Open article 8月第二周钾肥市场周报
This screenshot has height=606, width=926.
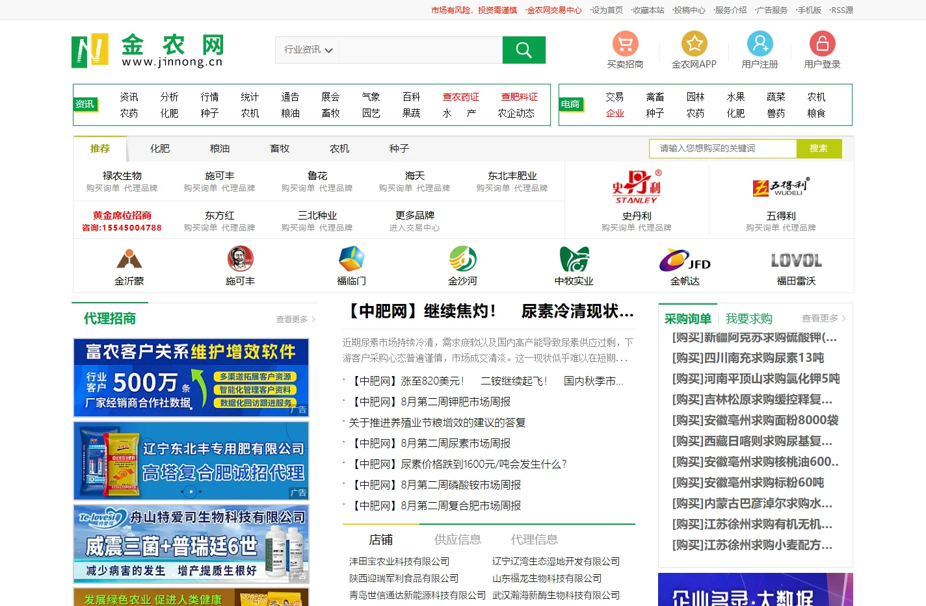[x=430, y=402]
